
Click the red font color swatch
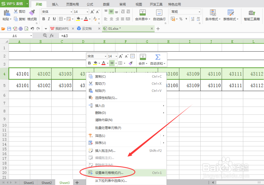tap(86, 19)
